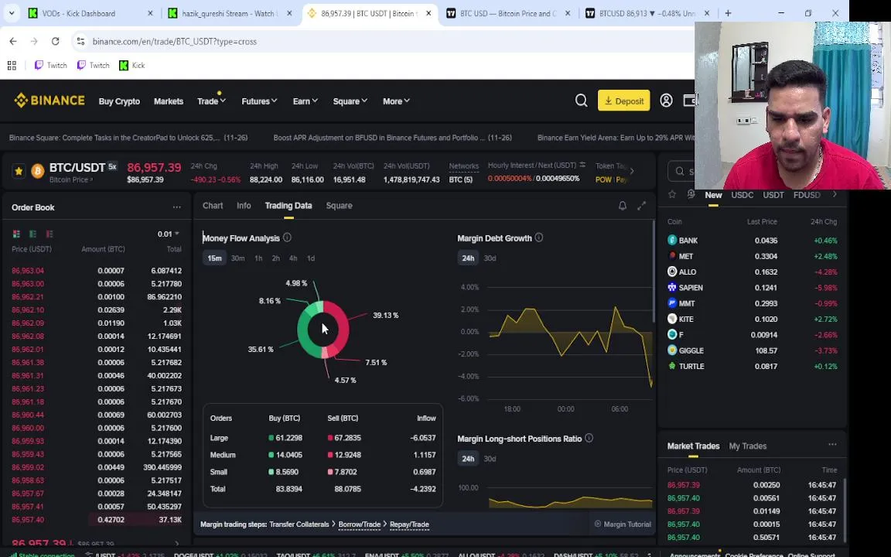Toggle BTC/USDT favorite star
Viewport: 891px width, 557px height.
point(19,171)
